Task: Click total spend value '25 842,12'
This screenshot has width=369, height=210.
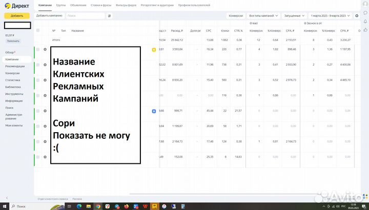Action: 177,40
